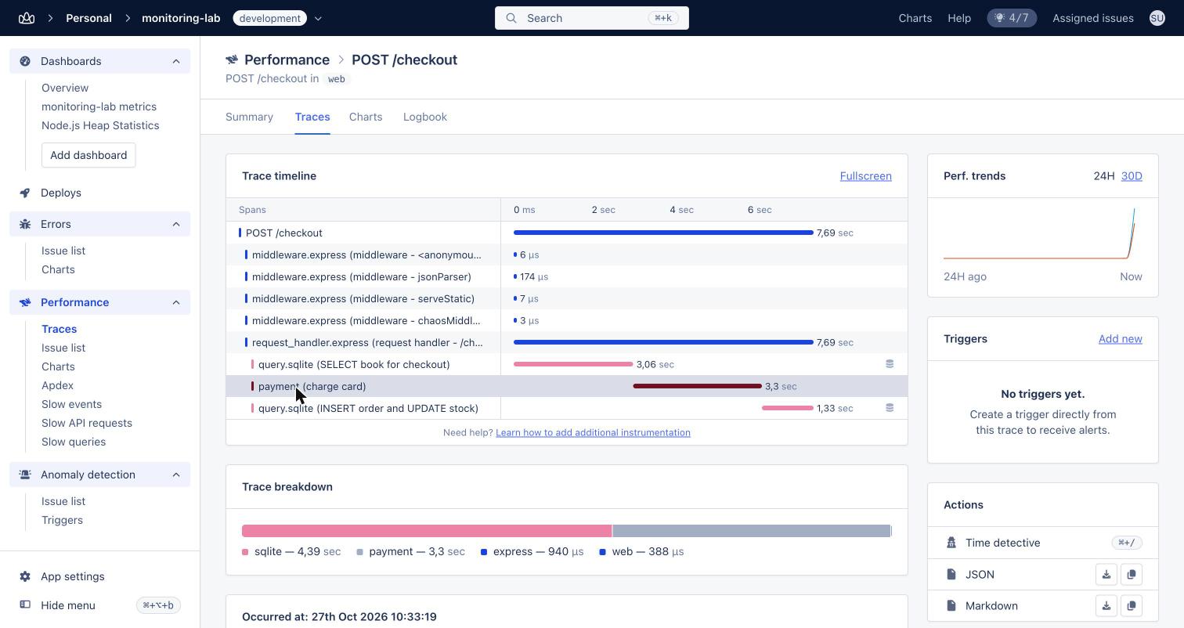Collapse the Dashboards sidebar section
This screenshot has width=1184, height=628.
click(x=176, y=61)
